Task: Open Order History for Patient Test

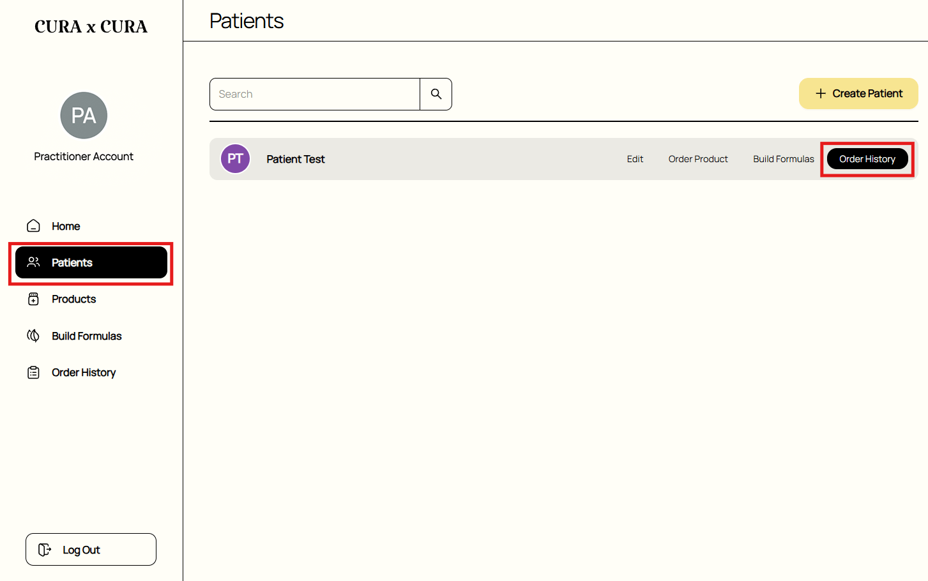Action: pos(867,159)
